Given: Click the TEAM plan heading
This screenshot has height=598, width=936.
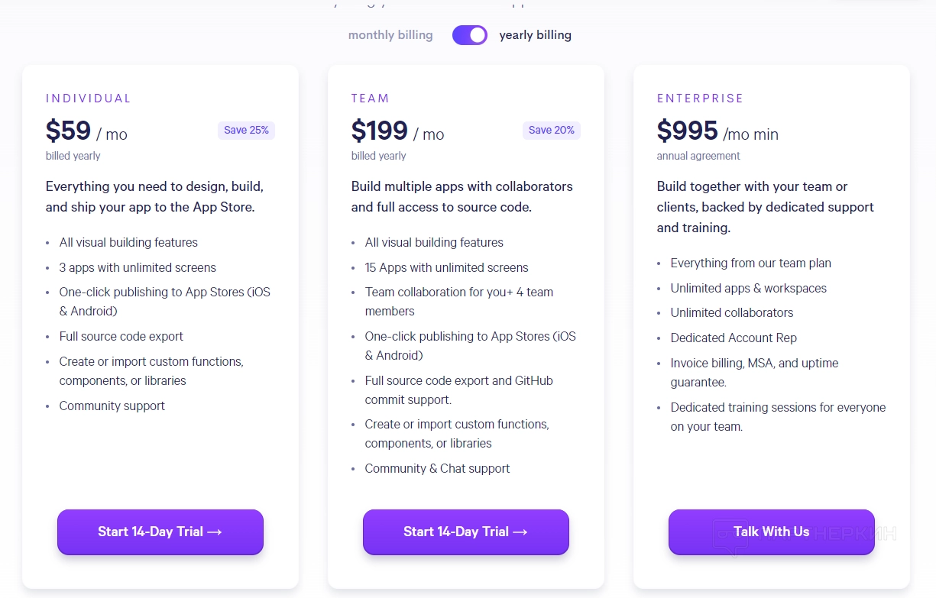Looking at the screenshot, I should (x=371, y=99).
